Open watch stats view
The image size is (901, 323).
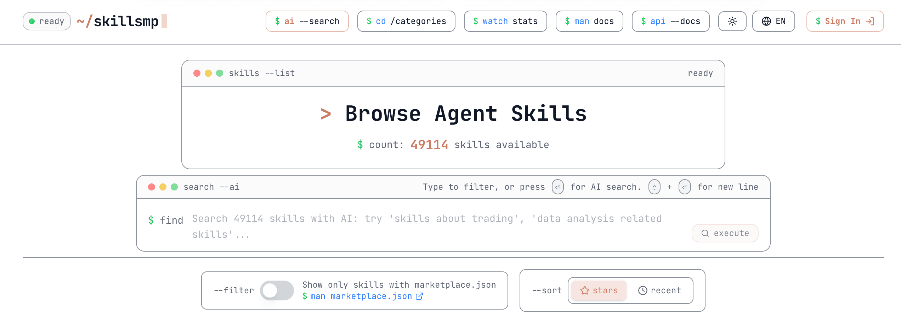click(505, 21)
